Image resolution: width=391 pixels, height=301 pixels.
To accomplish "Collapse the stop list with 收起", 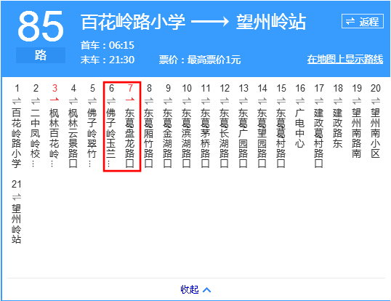I will click(190, 289).
